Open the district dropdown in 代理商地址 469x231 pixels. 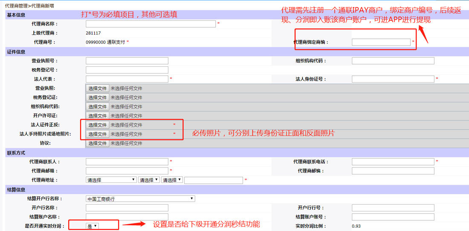coord(172,180)
